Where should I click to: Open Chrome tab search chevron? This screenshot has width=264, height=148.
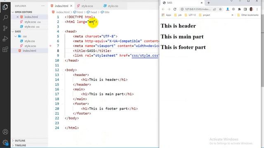(x=232, y=1)
